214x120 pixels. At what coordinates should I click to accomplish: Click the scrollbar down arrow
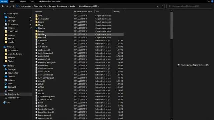pos(172,119)
